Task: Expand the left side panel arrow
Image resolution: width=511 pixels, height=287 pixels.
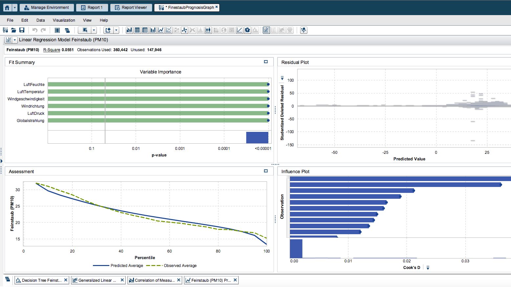Action: [1, 161]
